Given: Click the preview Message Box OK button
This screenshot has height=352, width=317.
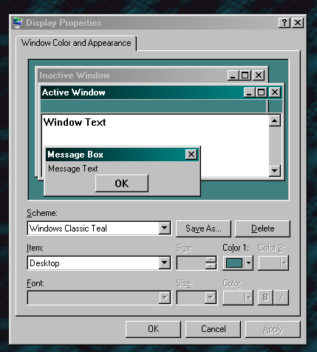Looking at the screenshot, I should tap(122, 183).
